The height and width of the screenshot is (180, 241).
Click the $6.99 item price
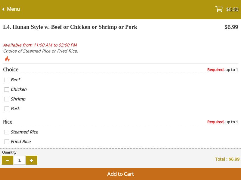pos(231,27)
